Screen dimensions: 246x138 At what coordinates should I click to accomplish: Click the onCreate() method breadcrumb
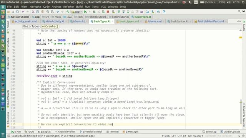pos(50,26)
